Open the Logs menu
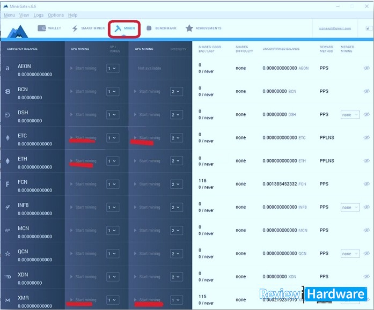Viewport: 374px width, 310px height. pos(39,15)
